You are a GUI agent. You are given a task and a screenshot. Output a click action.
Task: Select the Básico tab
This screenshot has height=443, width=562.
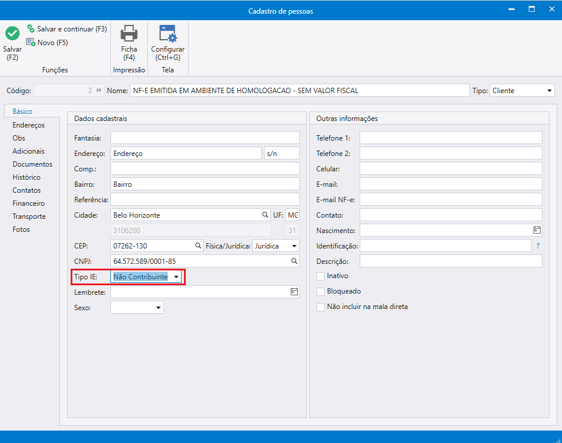click(23, 111)
